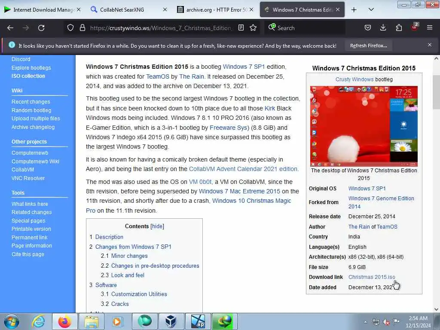Click the site security padlock icon
The width and height of the screenshot is (440, 330).
pyautogui.click(x=82, y=28)
